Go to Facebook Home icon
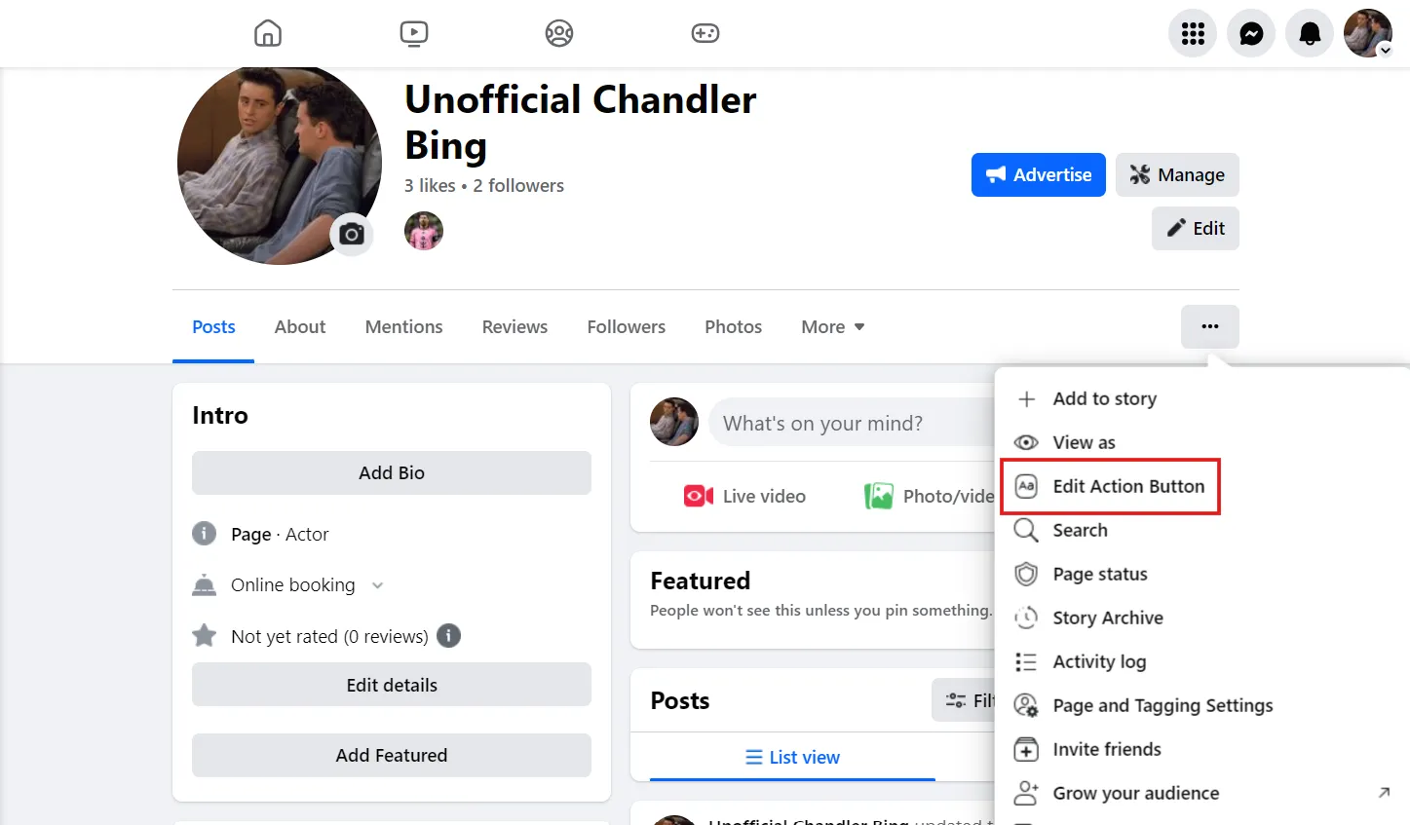 point(268,33)
